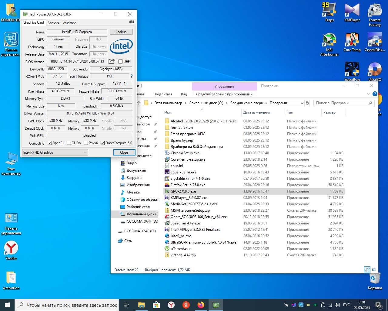Open address bar history dropdown arrow
Screen dimensions: 388x311
302,103
